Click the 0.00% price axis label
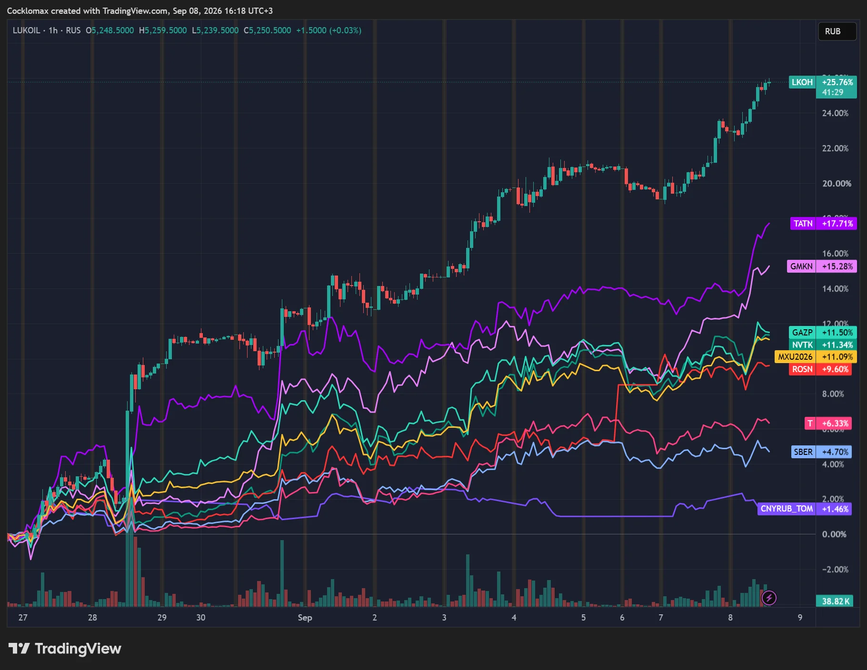This screenshot has width=867, height=670. click(834, 534)
